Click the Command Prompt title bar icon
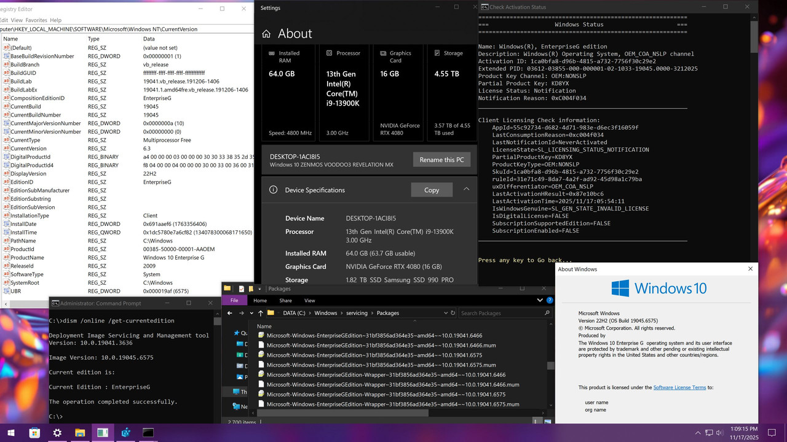 55,303
